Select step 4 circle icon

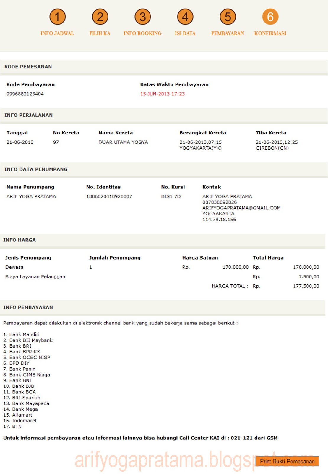click(x=185, y=17)
